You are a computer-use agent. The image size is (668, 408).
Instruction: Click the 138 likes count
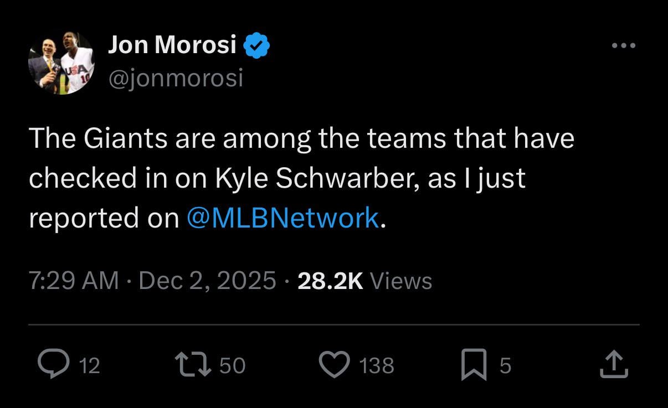click(x=377, y=365)
